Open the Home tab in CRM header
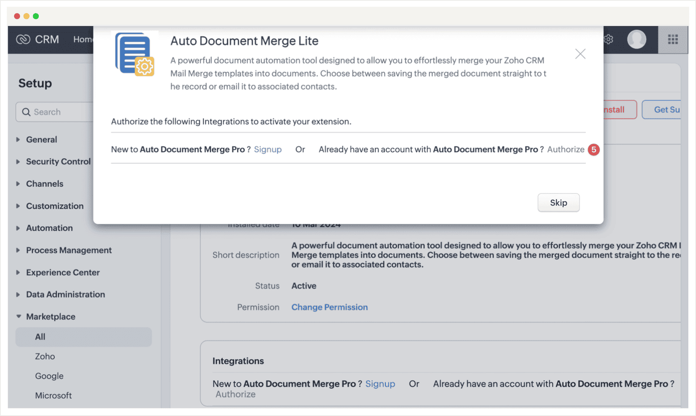 [83, 40]
